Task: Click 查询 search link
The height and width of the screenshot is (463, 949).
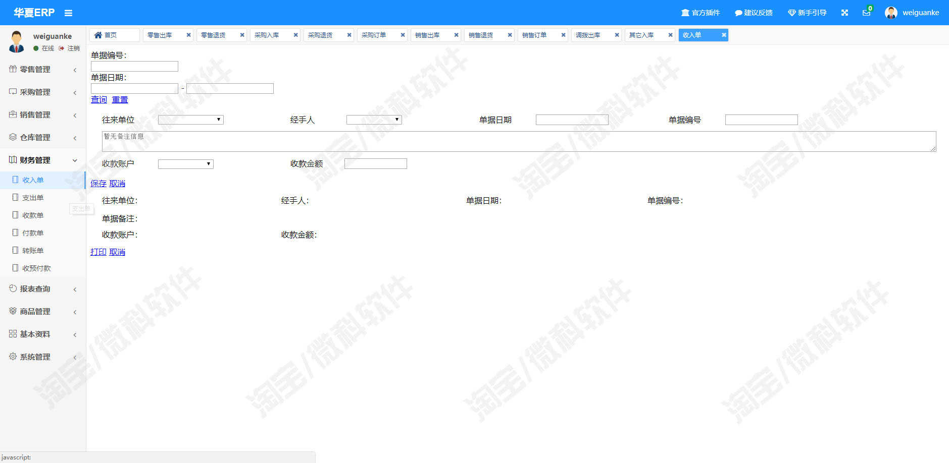Action: click(99, 99)
